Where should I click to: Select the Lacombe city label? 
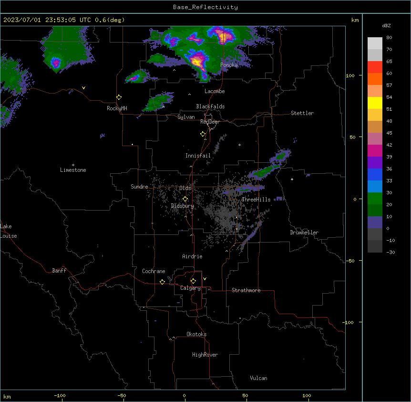pyautogui.click(x=215, y=91)
